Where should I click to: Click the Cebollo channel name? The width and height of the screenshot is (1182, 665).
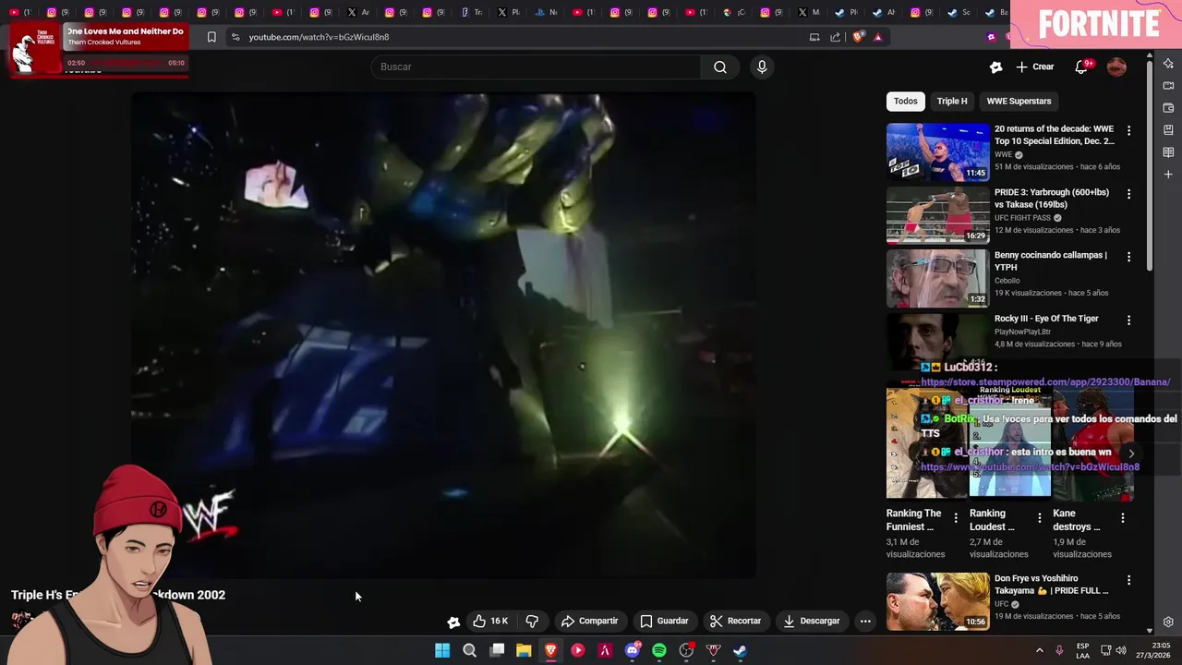pyautogui.click(x=1007, y=281)
